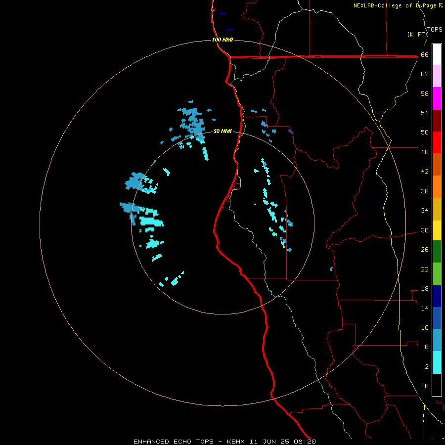Click the ENHANCED ECHO TOPS product caption

coord(174,442)
